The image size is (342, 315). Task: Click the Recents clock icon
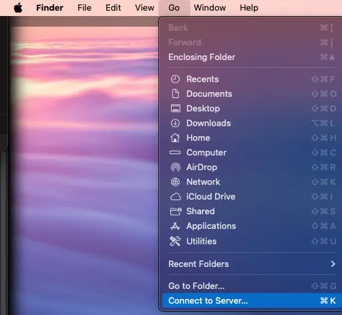click(175, 79)
